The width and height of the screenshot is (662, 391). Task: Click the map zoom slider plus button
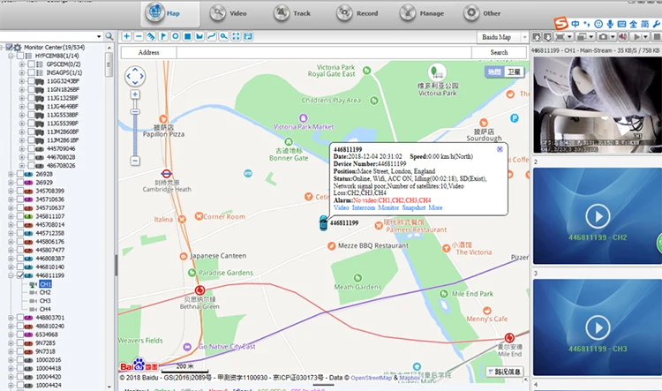pyautogui.click(x=135, y=94)
